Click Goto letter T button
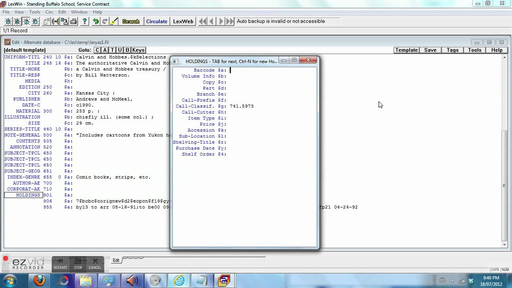Image resolution: width=512 pixels, height=288 pixels. [x=112, y=50]
